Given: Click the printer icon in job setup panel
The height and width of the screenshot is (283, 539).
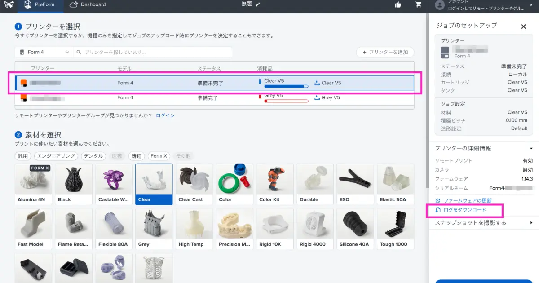Looking at the screenshot, I should coord(445,52).
